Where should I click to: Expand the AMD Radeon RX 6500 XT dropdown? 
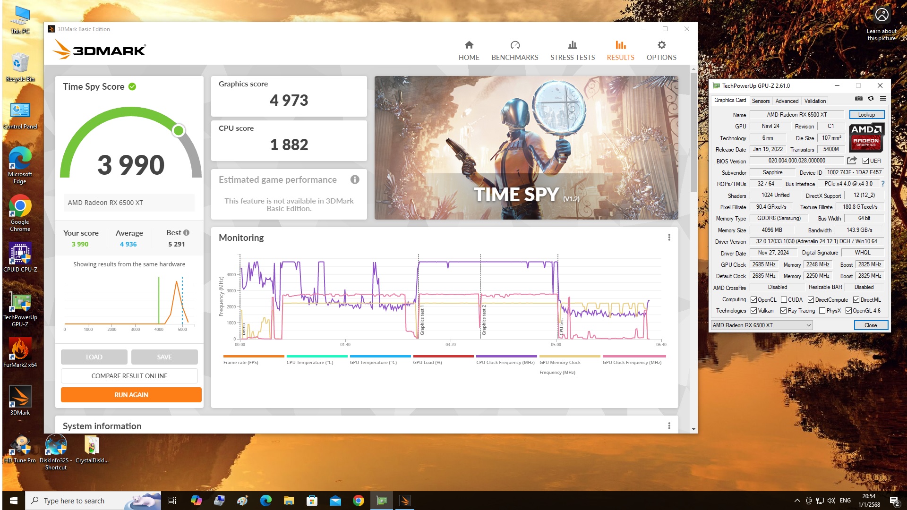click(808, 325)
